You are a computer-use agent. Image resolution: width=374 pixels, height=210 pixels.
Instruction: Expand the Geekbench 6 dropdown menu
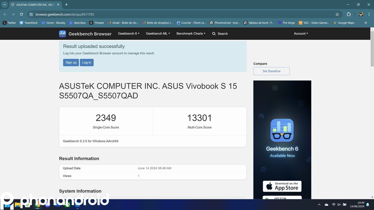(x=128, y=34)
